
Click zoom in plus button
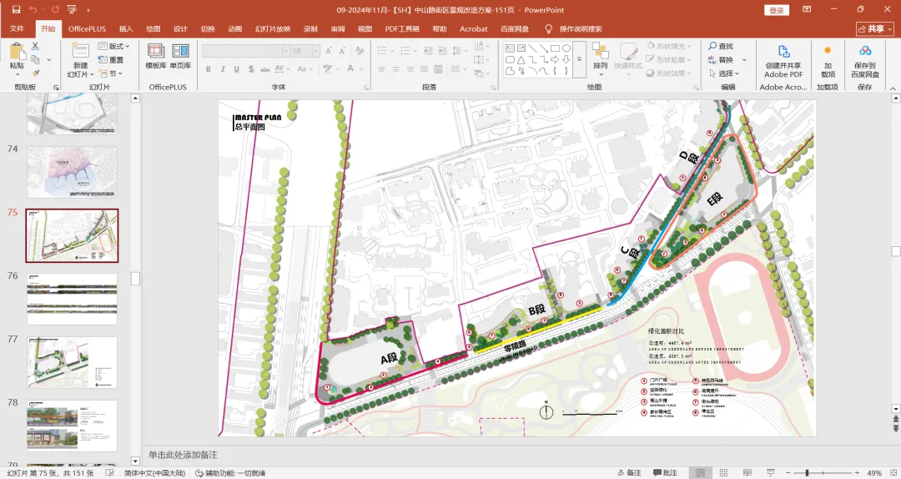pyautogui.click(x=857, y=472)
